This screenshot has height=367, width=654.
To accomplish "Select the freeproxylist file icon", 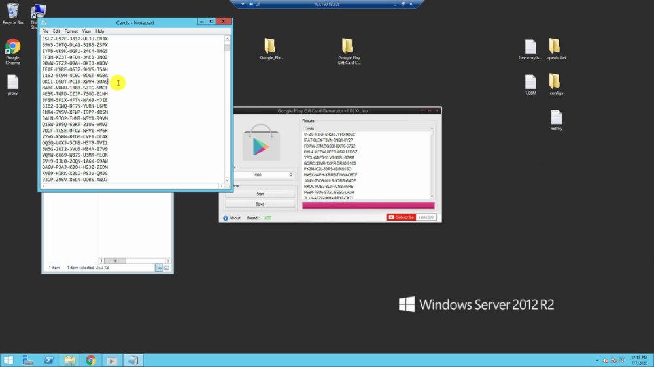I will 530,50.
